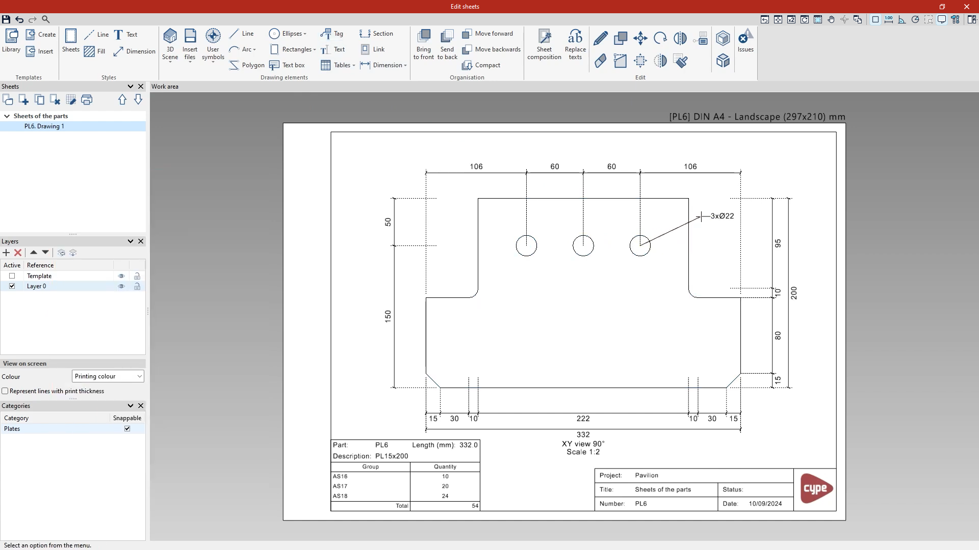
Task: Undo the last action
Action: [x=19, y=19]
